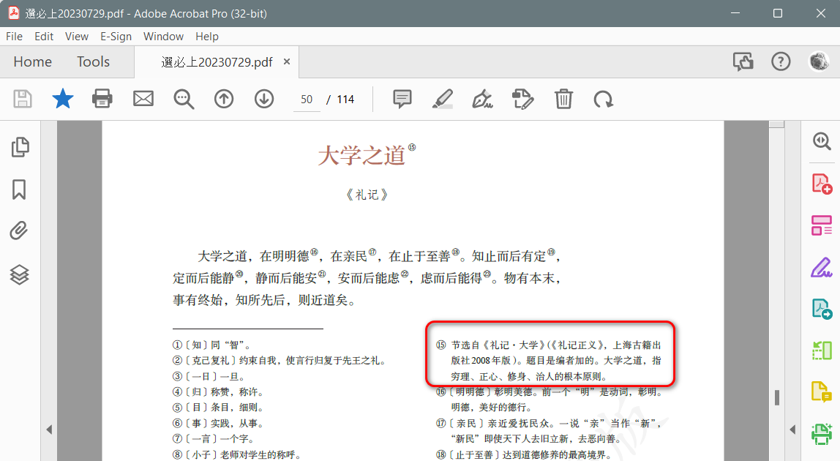Rotate the page clockwise
The image size is (840, 461).
(604, 99)
